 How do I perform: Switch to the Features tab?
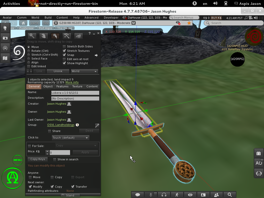[x=62, y=86]
